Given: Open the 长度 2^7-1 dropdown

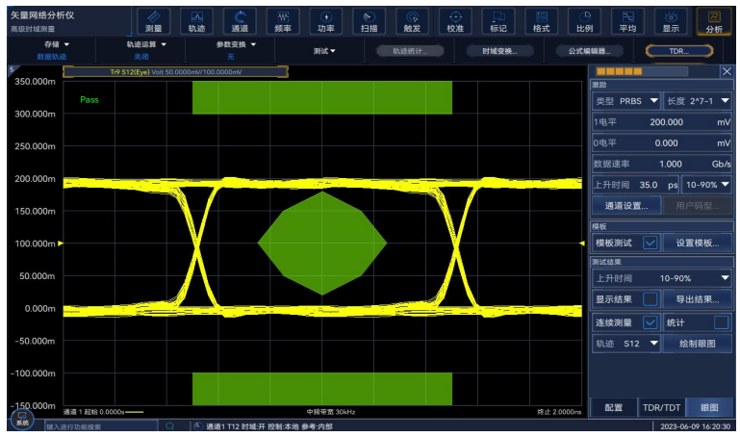Looking at the screenshot, I should 698,100.
